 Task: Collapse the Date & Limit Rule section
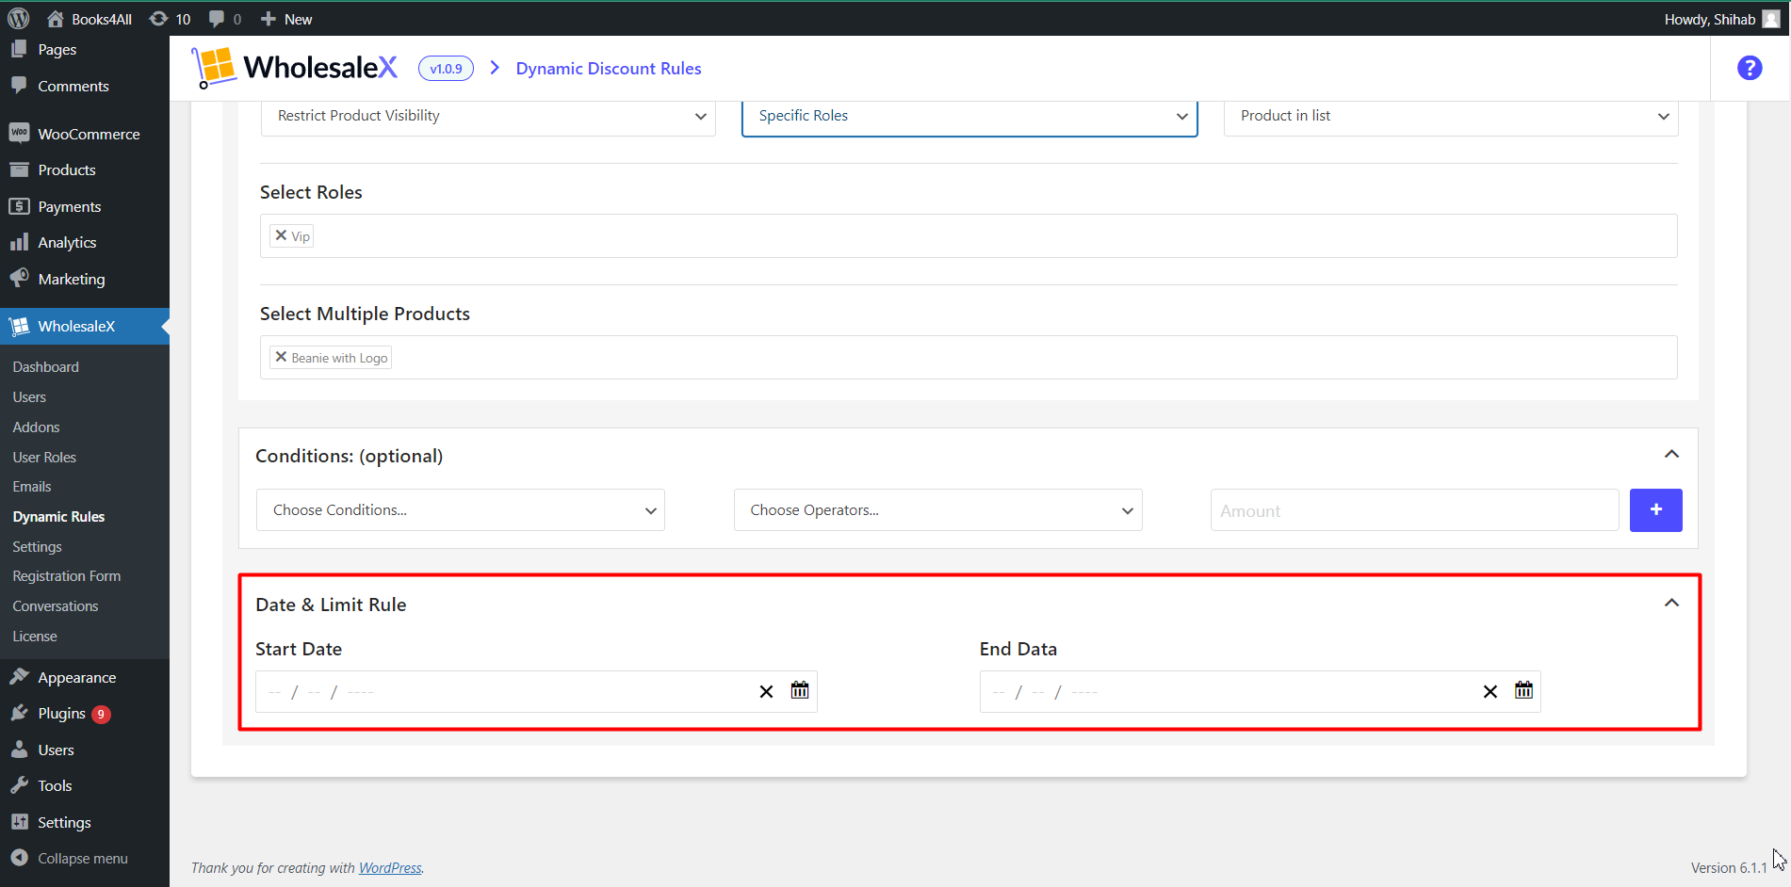tap(1671, 603)
